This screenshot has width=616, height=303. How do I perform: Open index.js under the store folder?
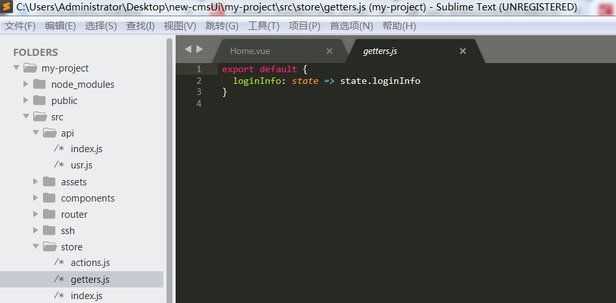pos(87,295)
